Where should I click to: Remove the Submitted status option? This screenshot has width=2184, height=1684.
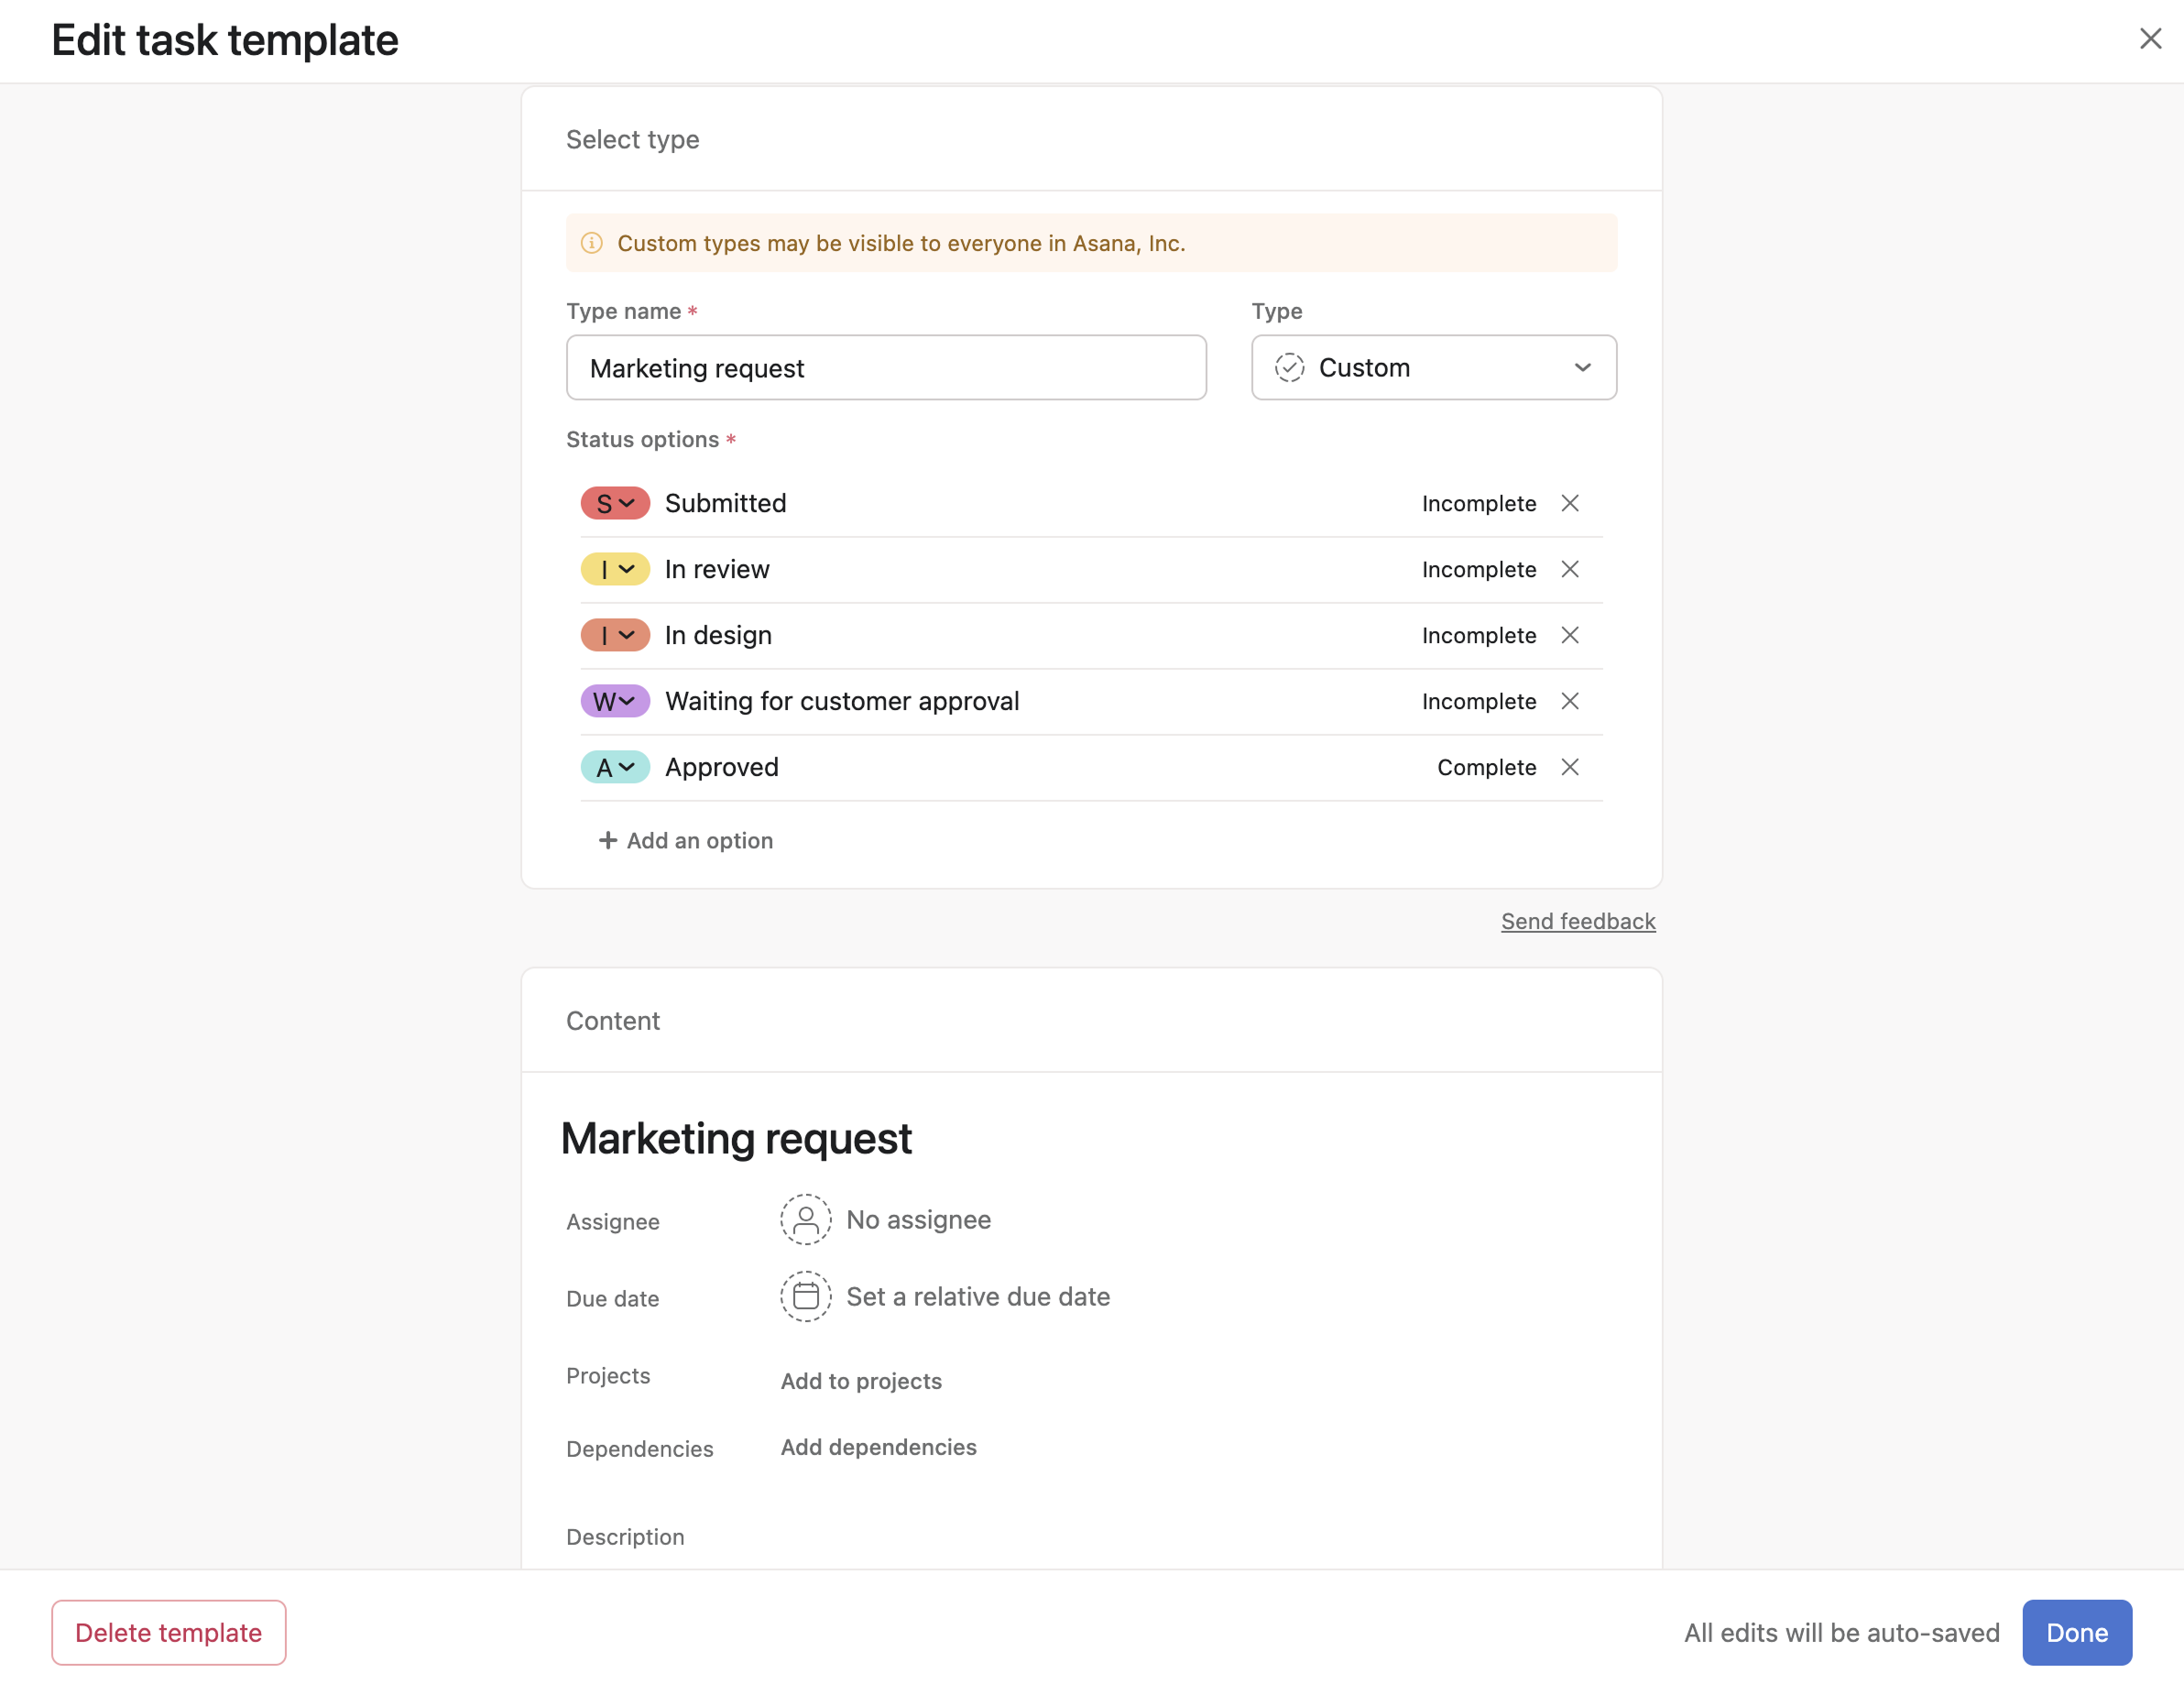point(1570,503)
